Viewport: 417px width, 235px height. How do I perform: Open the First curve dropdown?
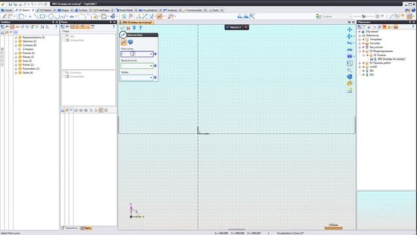[x=151, y=54]
